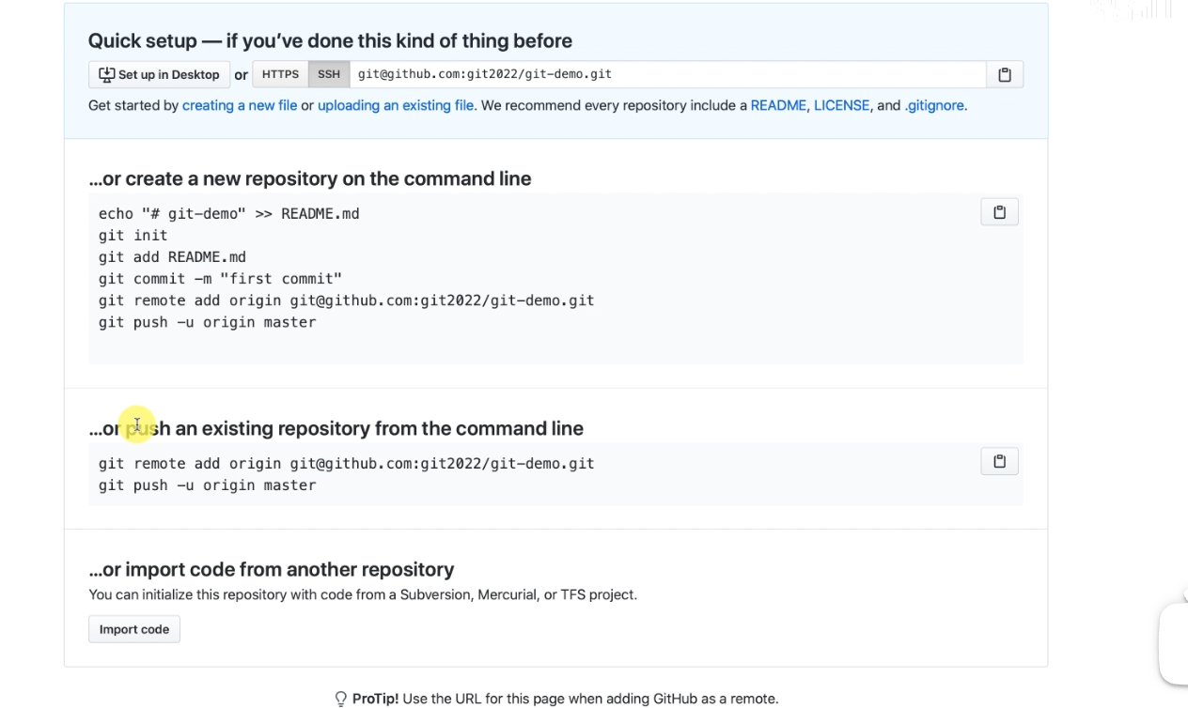Click the import code from another repository heading
The image size is (1188, 708).
(x=271, y=569)
